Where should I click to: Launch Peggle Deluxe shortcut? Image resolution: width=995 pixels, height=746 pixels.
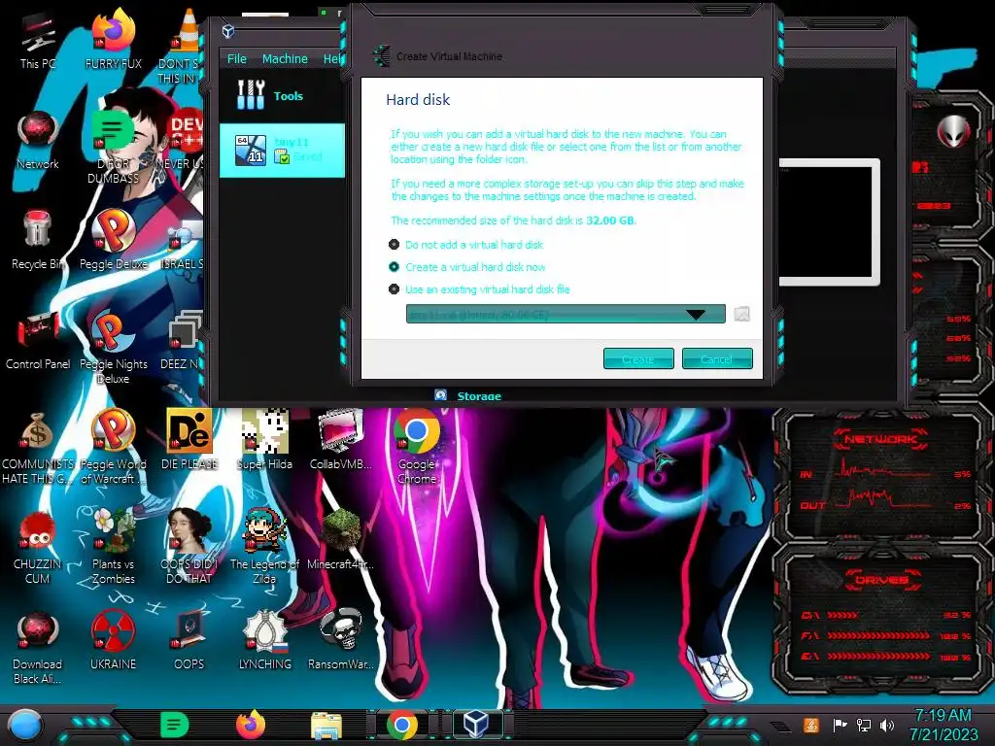(x=113, y=241)
